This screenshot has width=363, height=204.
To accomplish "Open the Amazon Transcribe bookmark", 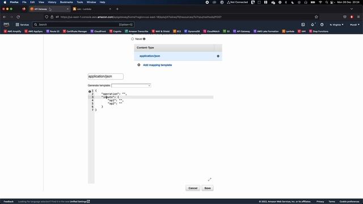I will [x=137, y=31].
